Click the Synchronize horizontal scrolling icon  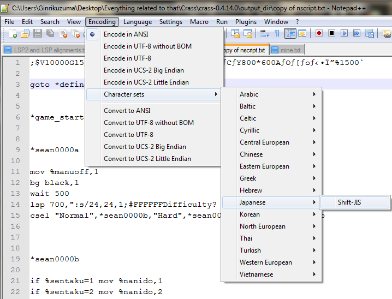click(248, 33)
